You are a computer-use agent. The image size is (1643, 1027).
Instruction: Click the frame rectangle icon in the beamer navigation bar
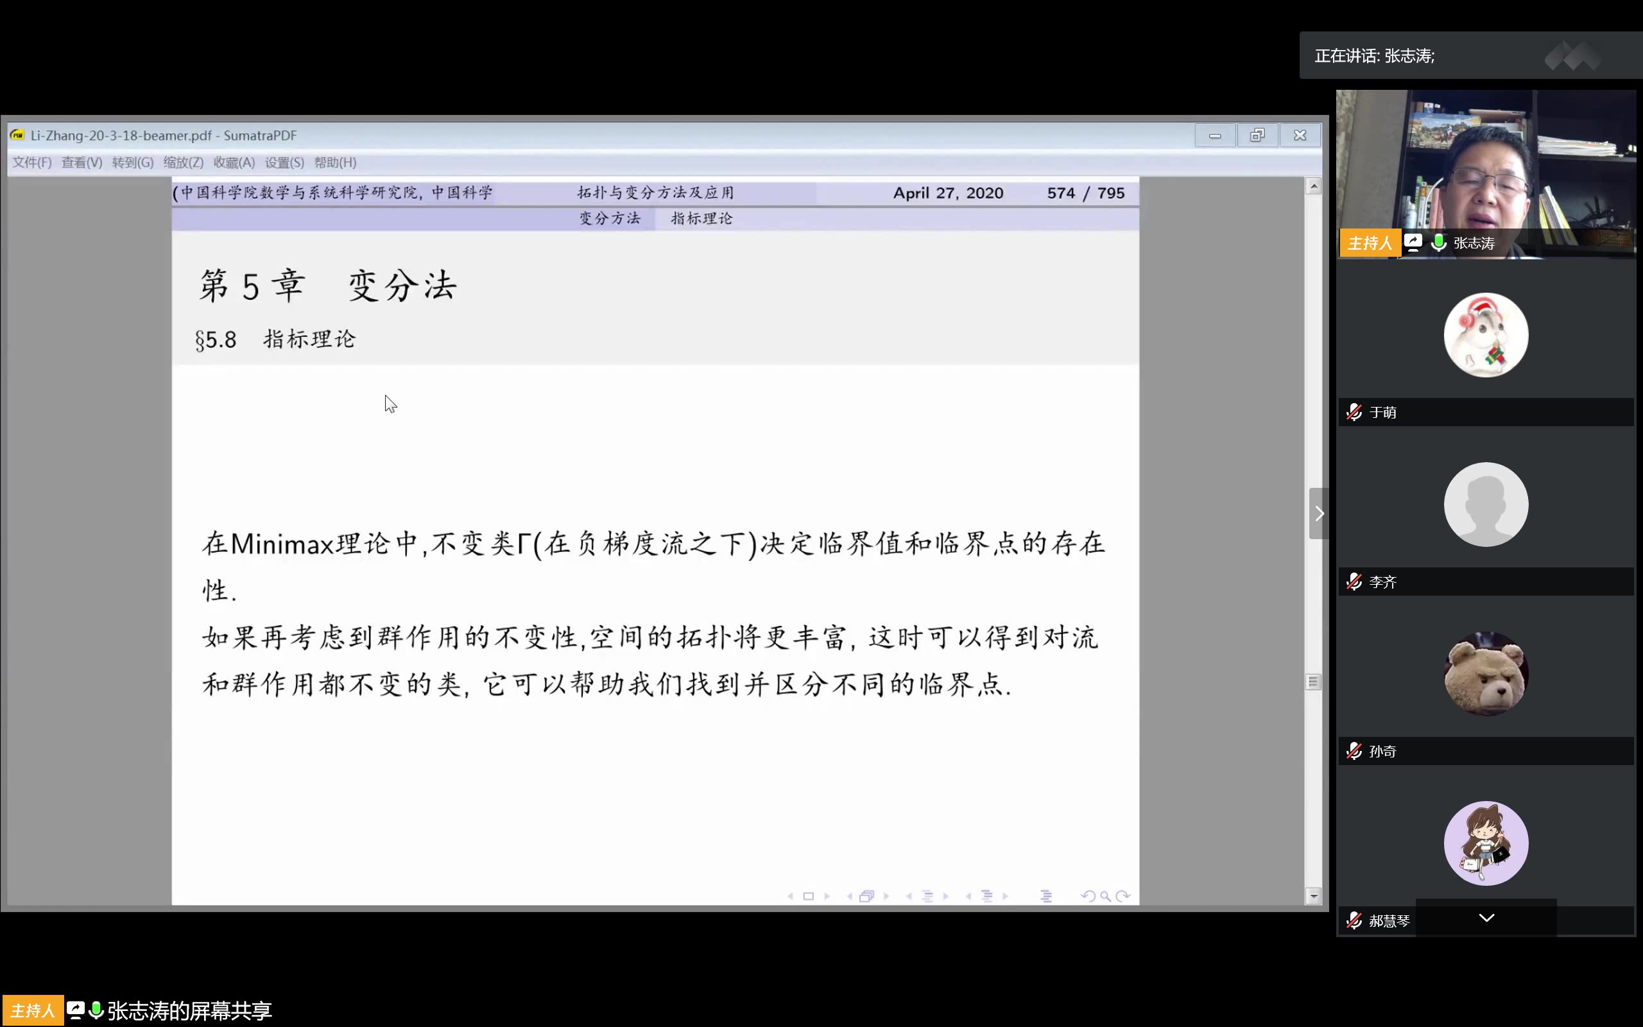coord(810,895)
